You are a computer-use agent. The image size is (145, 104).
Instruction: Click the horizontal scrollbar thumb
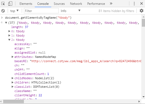coord(14,101)
